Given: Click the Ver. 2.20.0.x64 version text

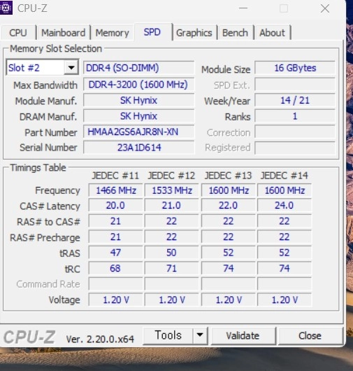Looking at the screenshot, I should click(100, 339).
